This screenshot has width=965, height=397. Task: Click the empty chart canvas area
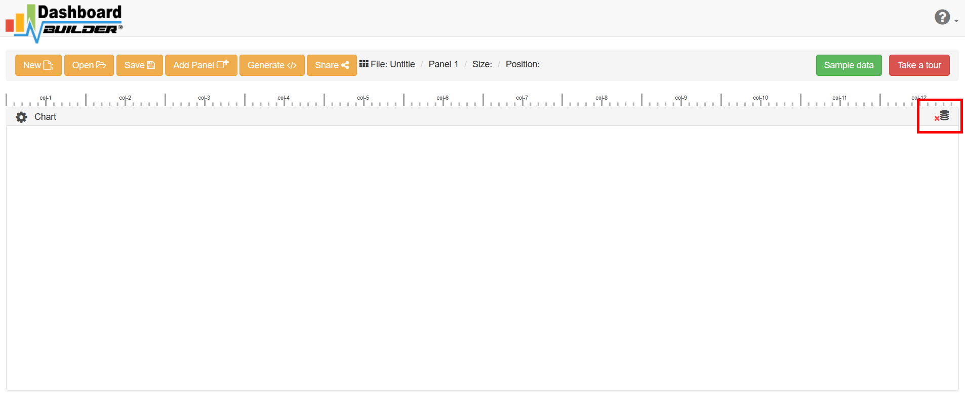(482, 258)
